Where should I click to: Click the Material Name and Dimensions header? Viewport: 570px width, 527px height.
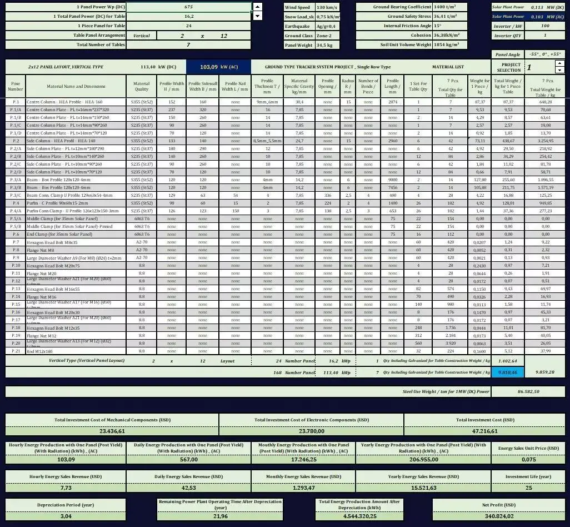pyautogui.click(x=76, y=86)
